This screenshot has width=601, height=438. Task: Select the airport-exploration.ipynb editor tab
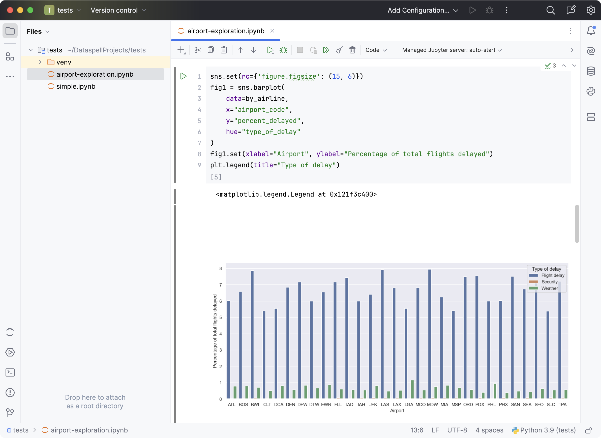tap(225, 31)
